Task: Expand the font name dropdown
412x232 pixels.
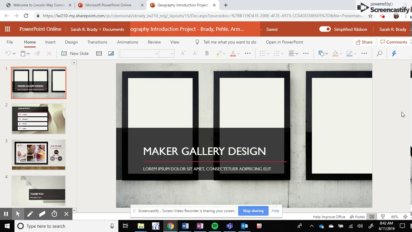Action: coord(156,53)
